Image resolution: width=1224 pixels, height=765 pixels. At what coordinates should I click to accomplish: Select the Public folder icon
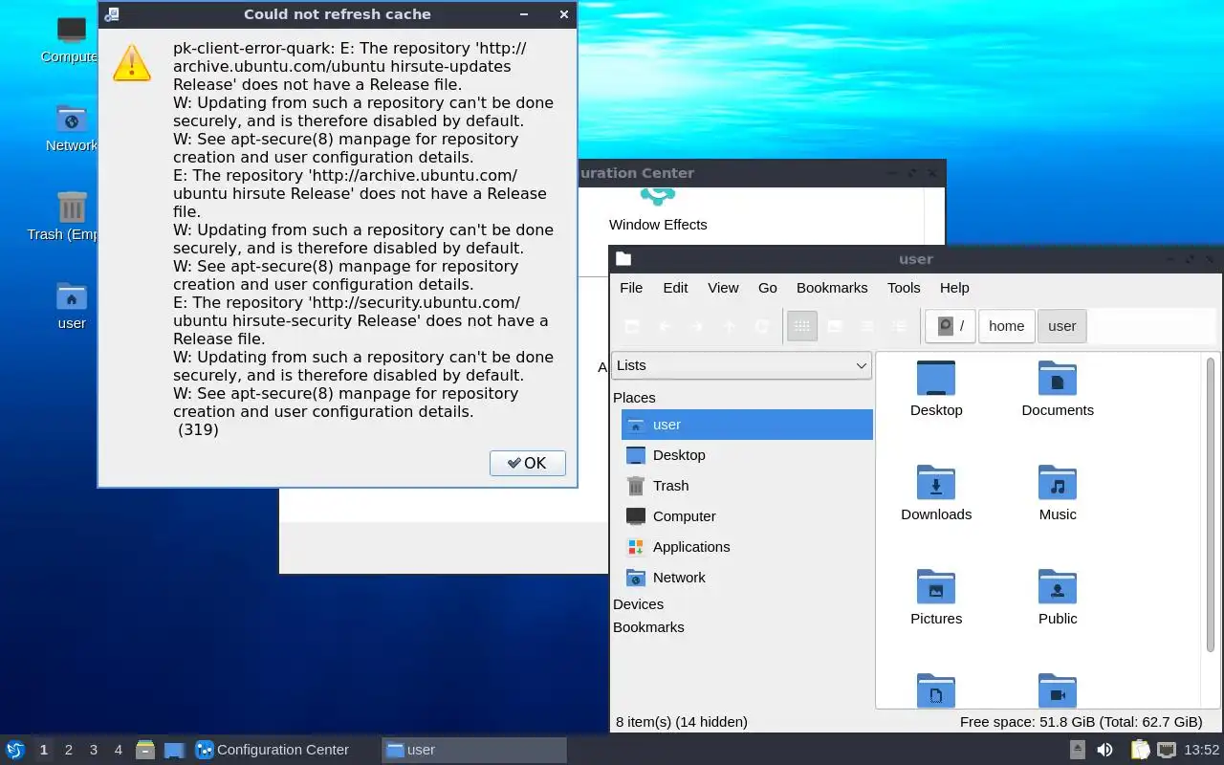click(x=1058, y=598)
